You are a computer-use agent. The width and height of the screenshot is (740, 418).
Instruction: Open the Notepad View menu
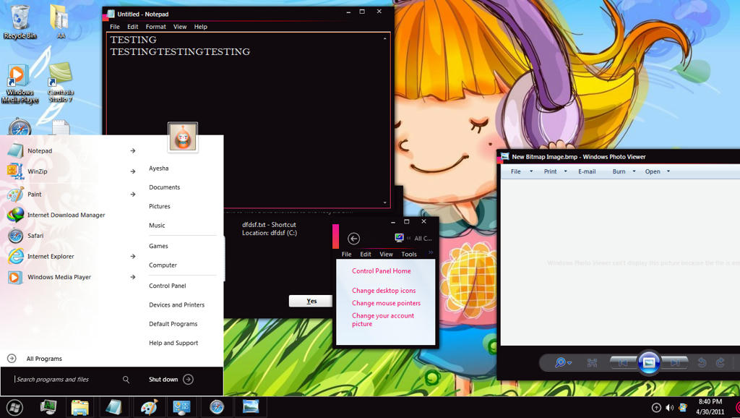(x=180, y=27)
